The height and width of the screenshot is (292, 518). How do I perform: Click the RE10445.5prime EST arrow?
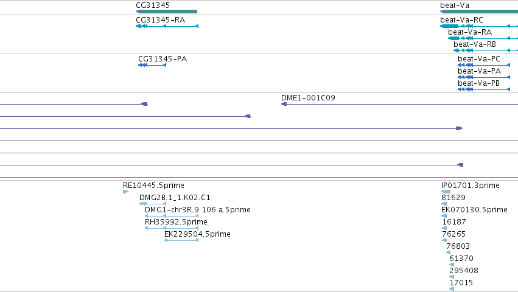click(125, 192)
